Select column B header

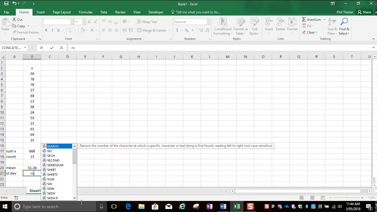tap(32, 57)
